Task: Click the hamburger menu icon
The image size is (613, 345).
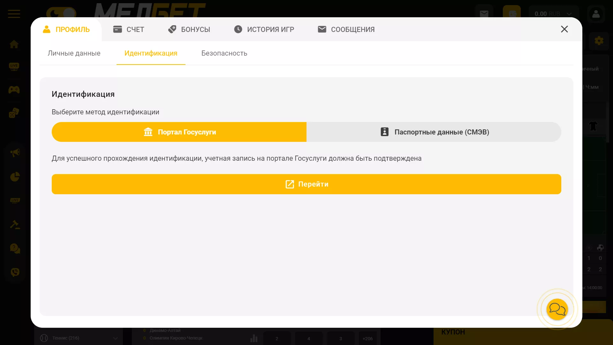Action: pyautogui.click(x=14, y=14)
